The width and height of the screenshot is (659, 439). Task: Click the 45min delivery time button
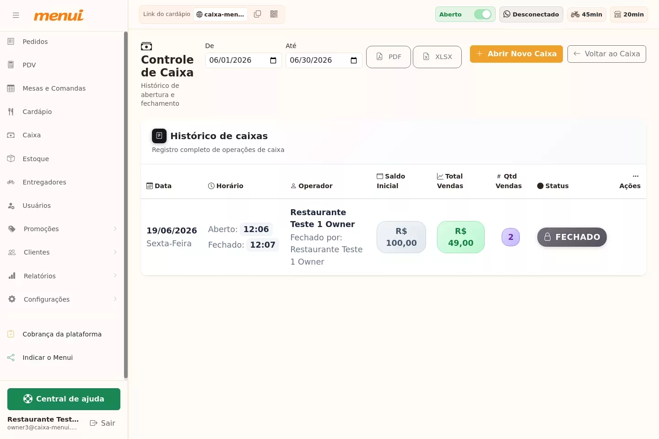pos(587,14)
